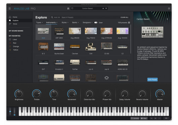Open the hamburger main menu
This screenshot has height=125, width=178.
10,8
